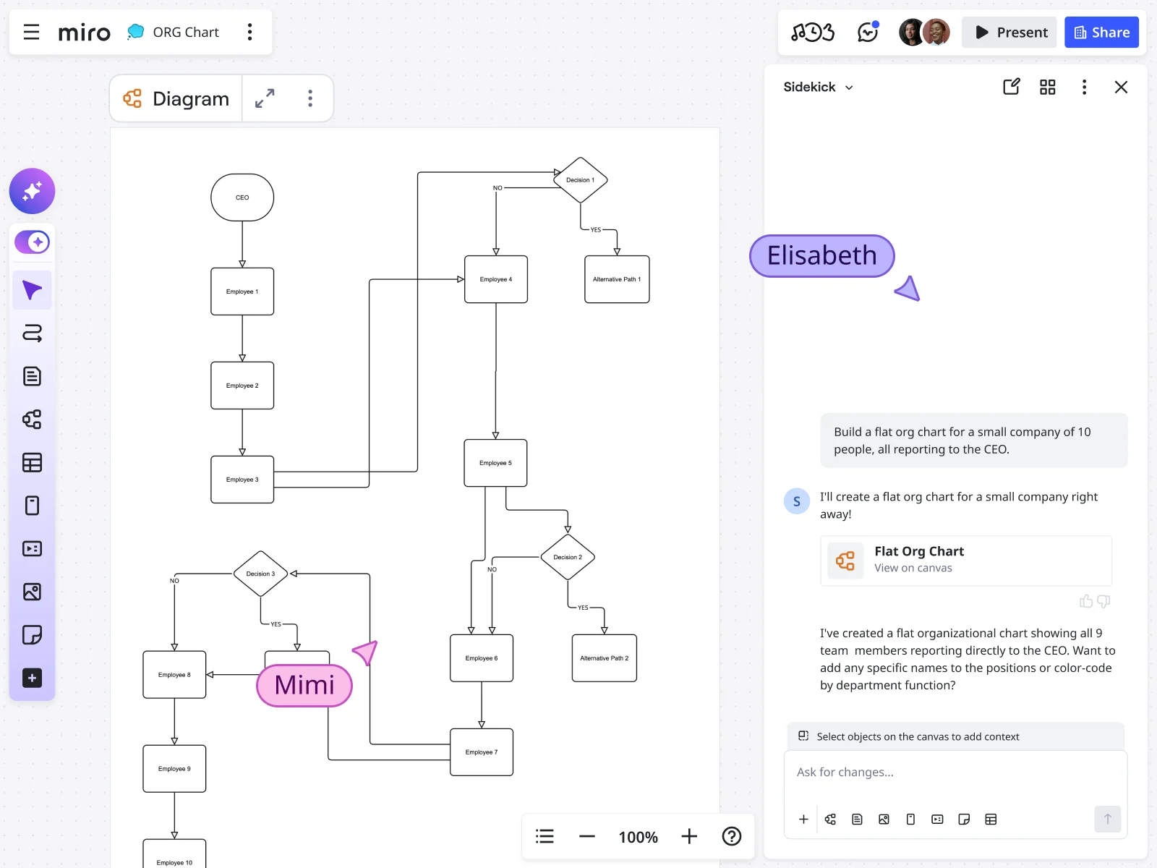Open the Miro AI assistant sparkle icon
Viewport: 1157px width, 868px height.
32,191
